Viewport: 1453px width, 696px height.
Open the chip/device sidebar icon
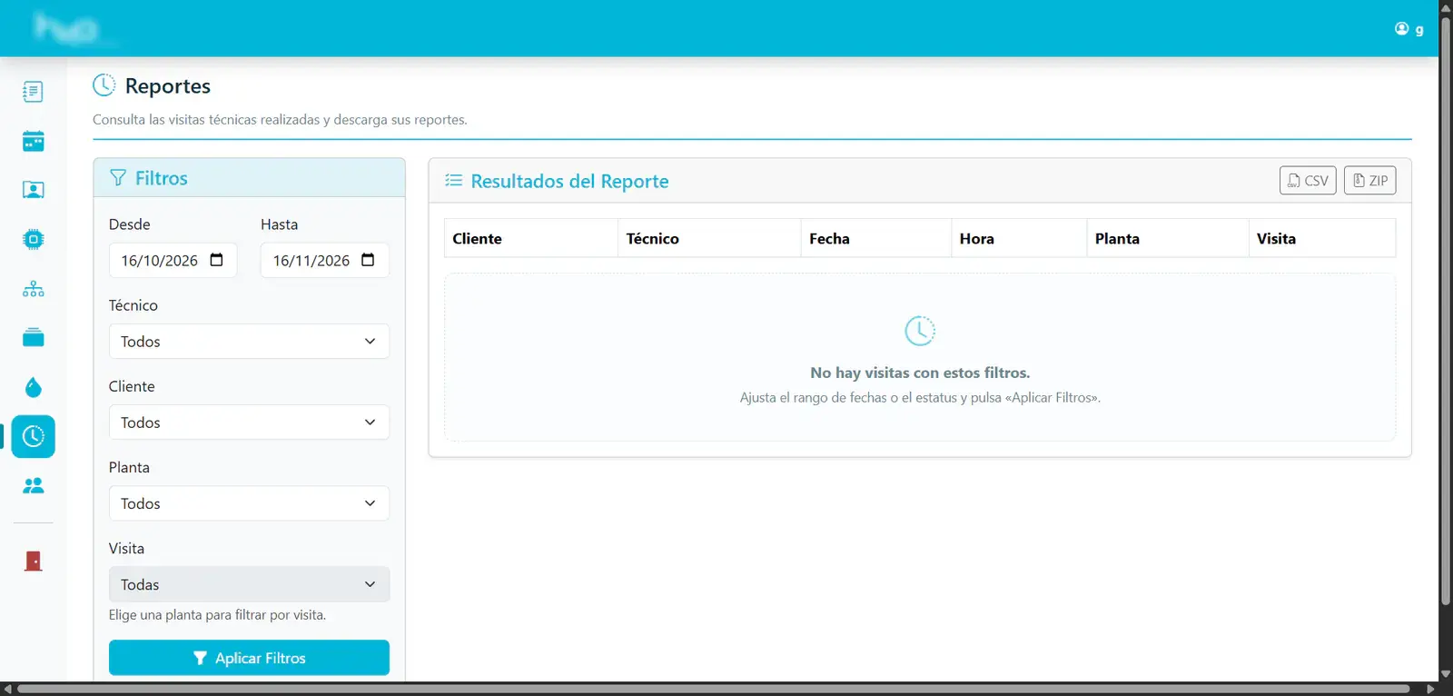click(x=33, y=240)
